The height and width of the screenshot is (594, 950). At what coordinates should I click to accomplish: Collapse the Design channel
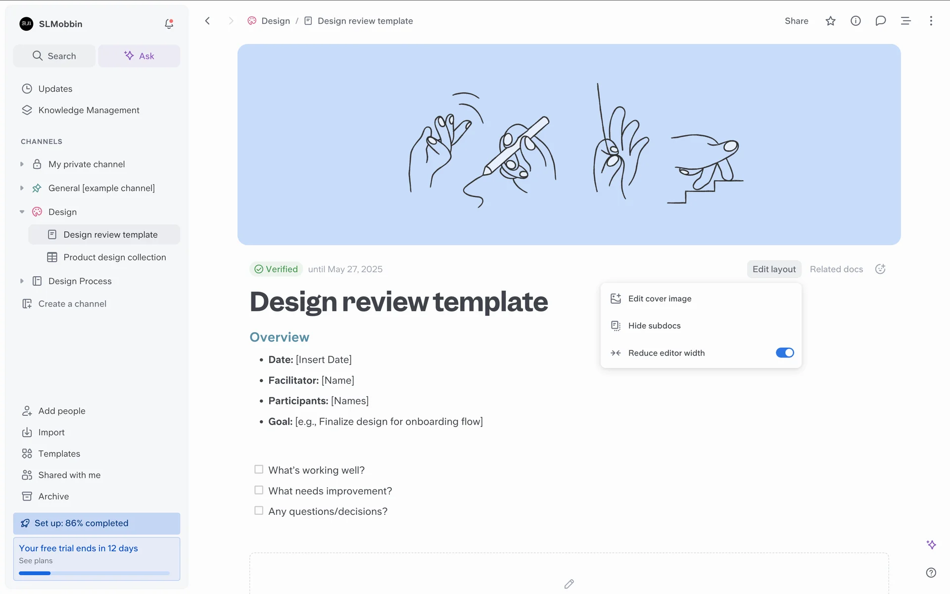coord(22,212)
